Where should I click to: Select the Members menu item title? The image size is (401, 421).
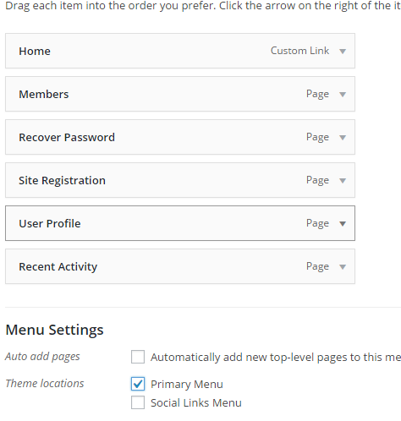pyautogui.click(x=44, y=94)
